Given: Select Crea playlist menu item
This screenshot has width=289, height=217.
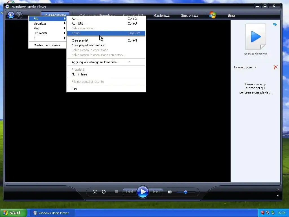Looking at the screenshot, I should (x=106, y=40).
